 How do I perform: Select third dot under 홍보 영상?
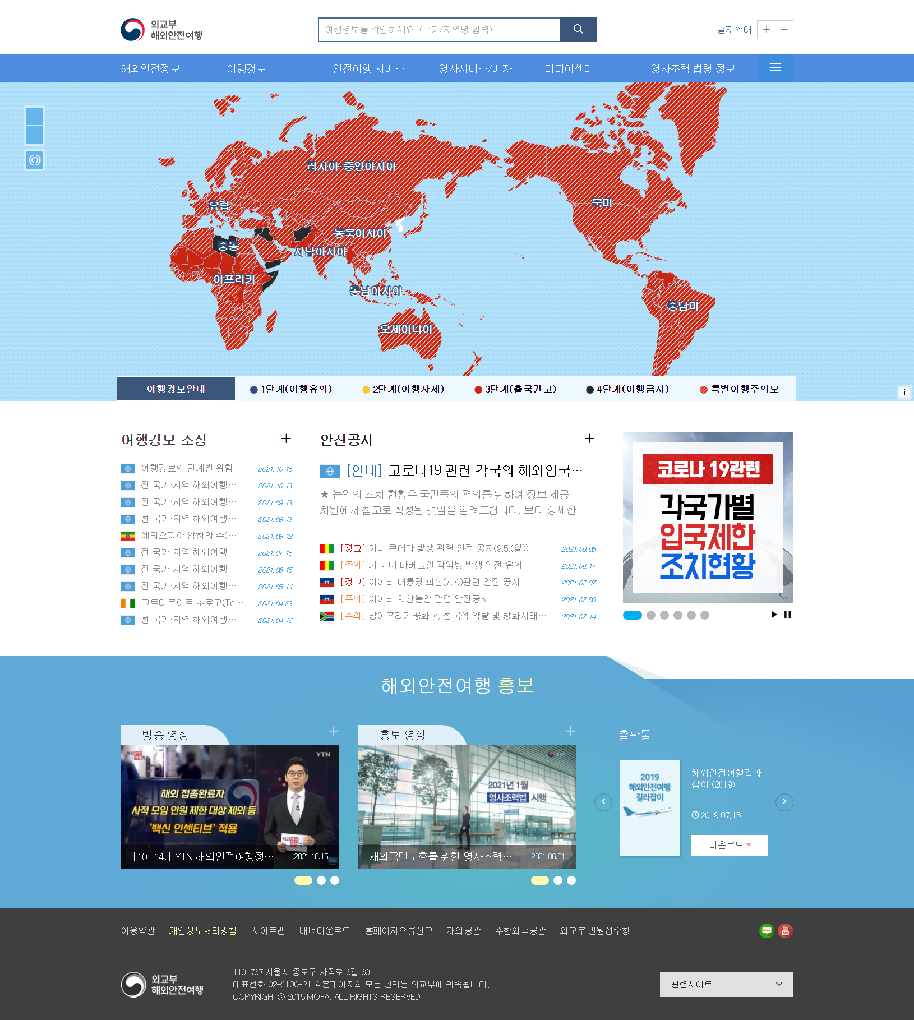[x=571, y=880]
